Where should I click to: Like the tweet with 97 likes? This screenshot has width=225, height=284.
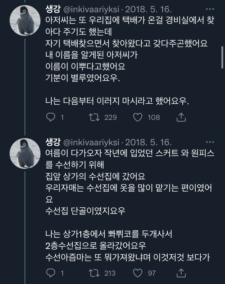[x=138, y=273]
